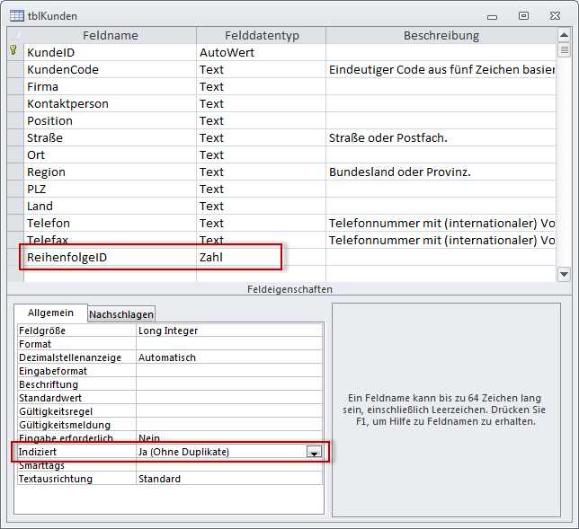Select the KundenCode field name cell

(x=110, y=70)
